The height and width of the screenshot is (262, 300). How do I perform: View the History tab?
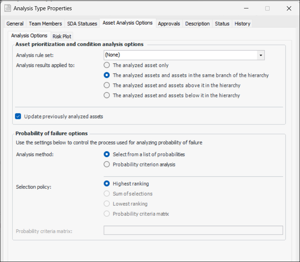[x=243, y=23]
